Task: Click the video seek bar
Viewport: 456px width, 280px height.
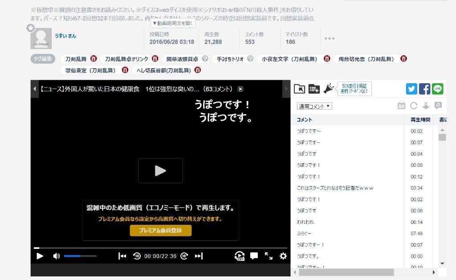Action: (160, 248)
